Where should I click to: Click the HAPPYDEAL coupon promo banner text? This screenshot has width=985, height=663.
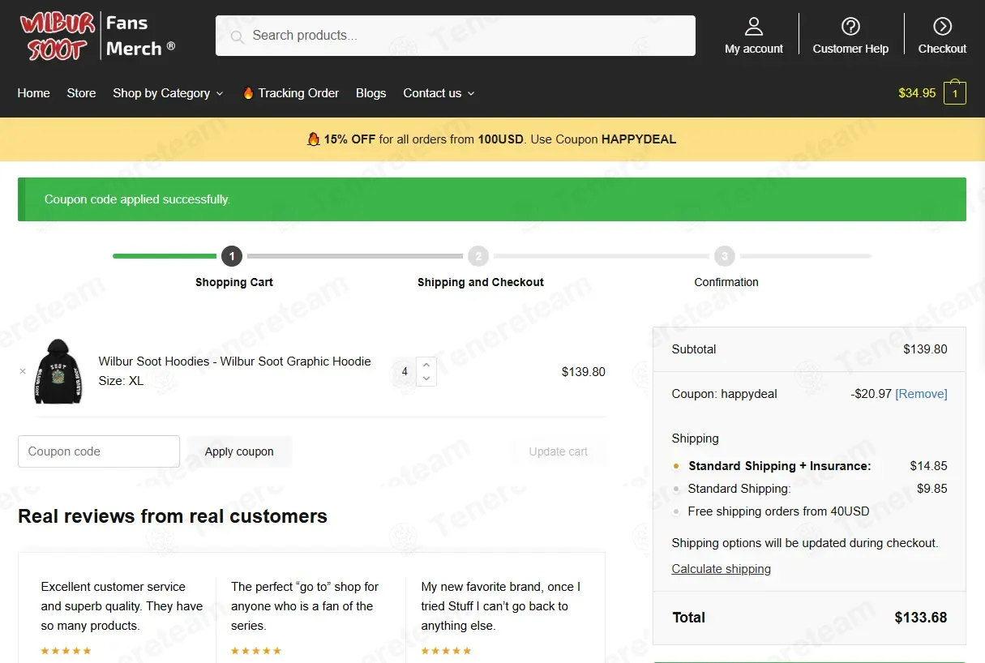pyautogui.click(x=491, y=139)
